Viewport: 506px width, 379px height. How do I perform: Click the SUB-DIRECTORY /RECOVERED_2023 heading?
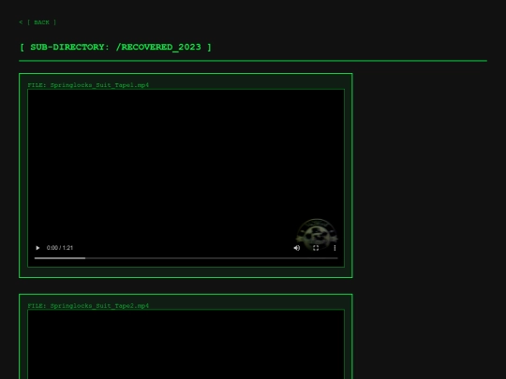tap(115, 47)
